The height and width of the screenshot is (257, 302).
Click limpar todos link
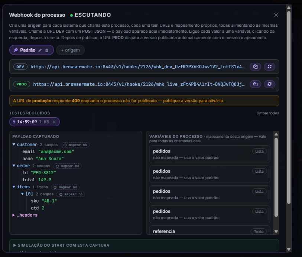point(268,113)
